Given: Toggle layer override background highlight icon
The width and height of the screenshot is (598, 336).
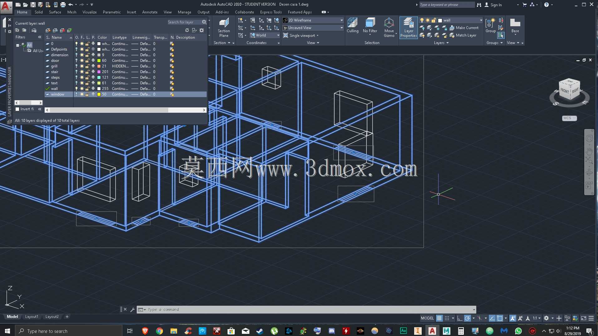Looking at the screenshot, I should tap(194, 30).
